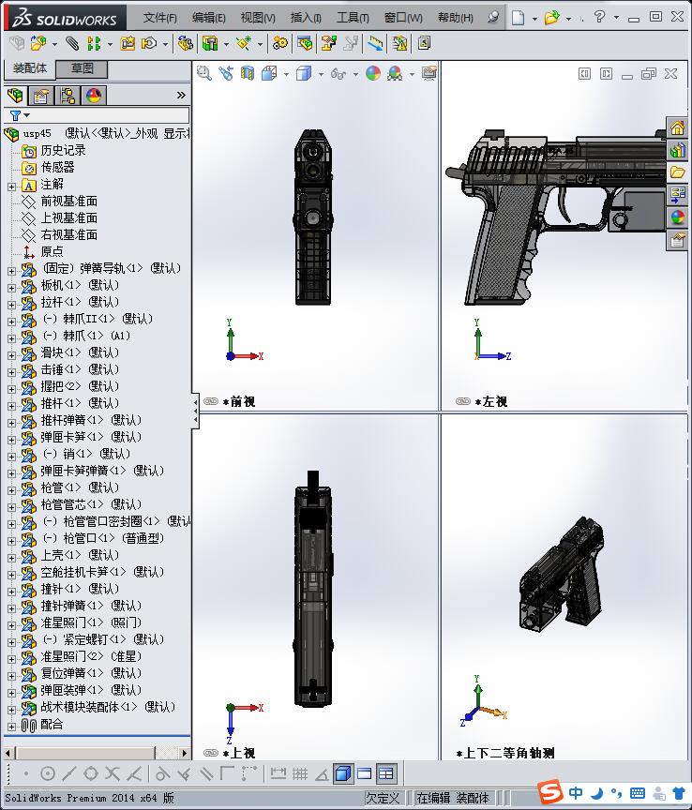This screenshot has width=692, height=810.
Task: Open the Custom Properties task pane
Action: point(677,240)
